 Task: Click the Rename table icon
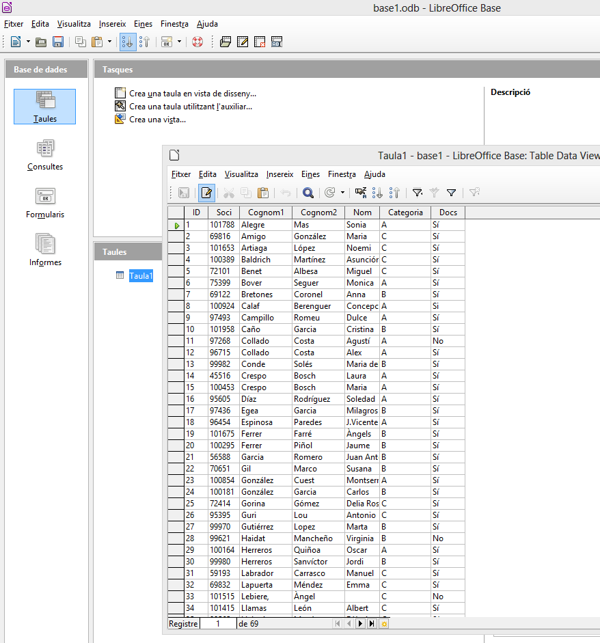(277, 42)
